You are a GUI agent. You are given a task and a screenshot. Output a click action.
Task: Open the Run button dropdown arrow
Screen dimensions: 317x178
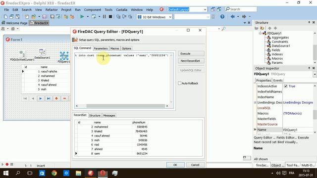(x=88, y=17)
